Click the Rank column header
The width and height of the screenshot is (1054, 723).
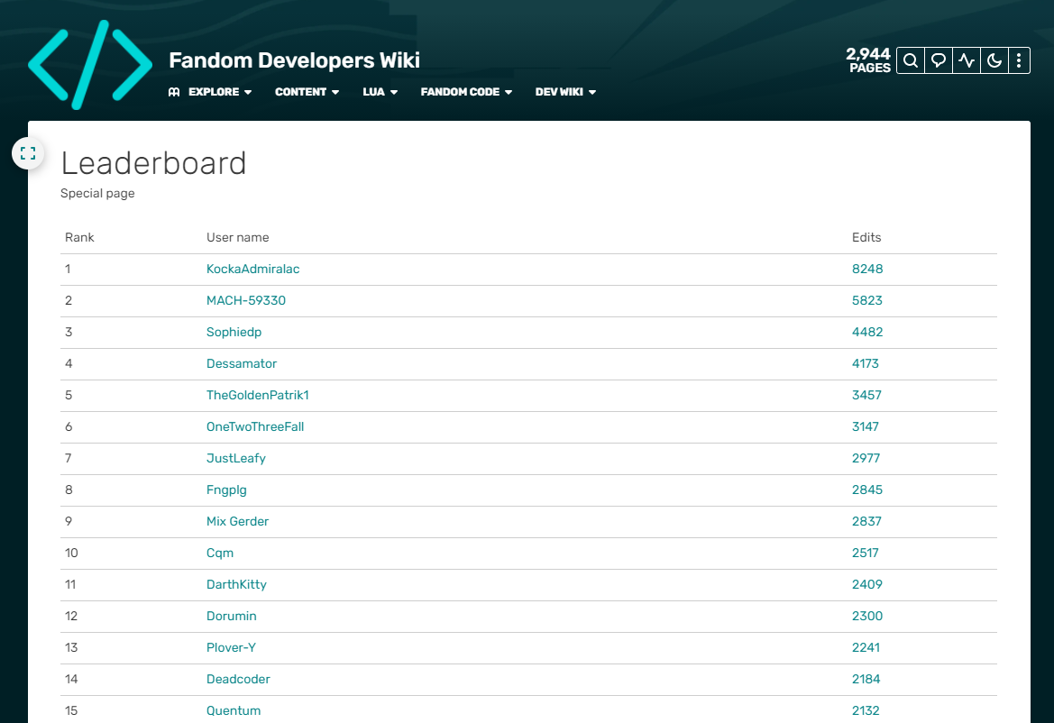pos(79,237)
